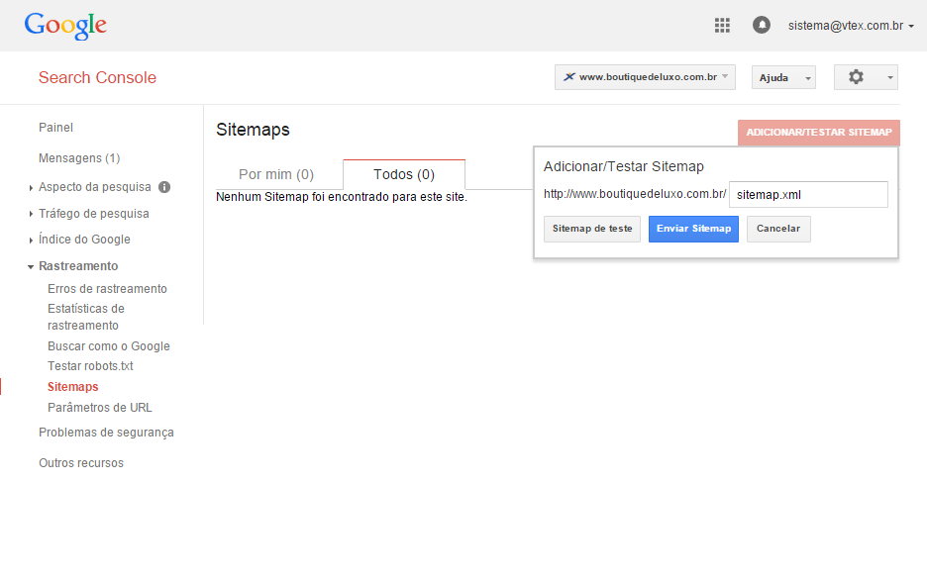Click info icon beside Aspecto da pesquisa
The height and width of the screenshot is (581, 927).
pyautogui.click(x=164, y=186)
